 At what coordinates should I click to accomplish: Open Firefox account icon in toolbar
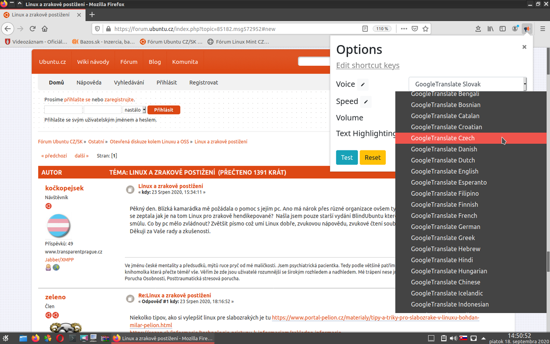(515, 29)
